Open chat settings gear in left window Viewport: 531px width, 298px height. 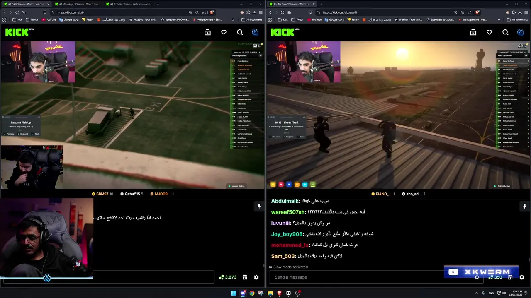[256, 277]
